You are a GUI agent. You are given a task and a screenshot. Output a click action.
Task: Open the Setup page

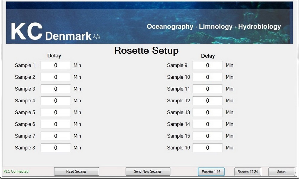tap(281, 172)
